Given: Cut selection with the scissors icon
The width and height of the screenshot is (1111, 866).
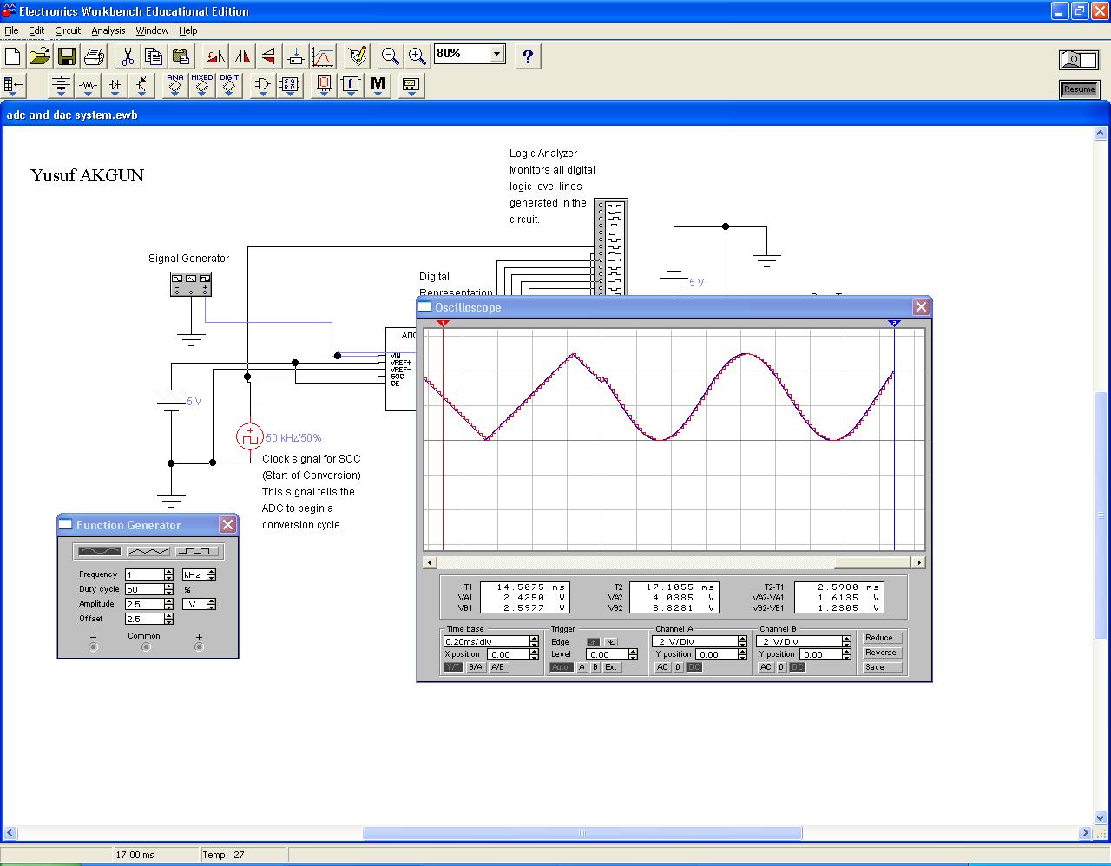Looking at the screenshot, I should (x=128, y=56).
